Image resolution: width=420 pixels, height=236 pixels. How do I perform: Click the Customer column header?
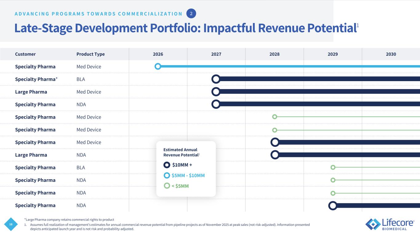pyautogui.click(x=25, y=54)
